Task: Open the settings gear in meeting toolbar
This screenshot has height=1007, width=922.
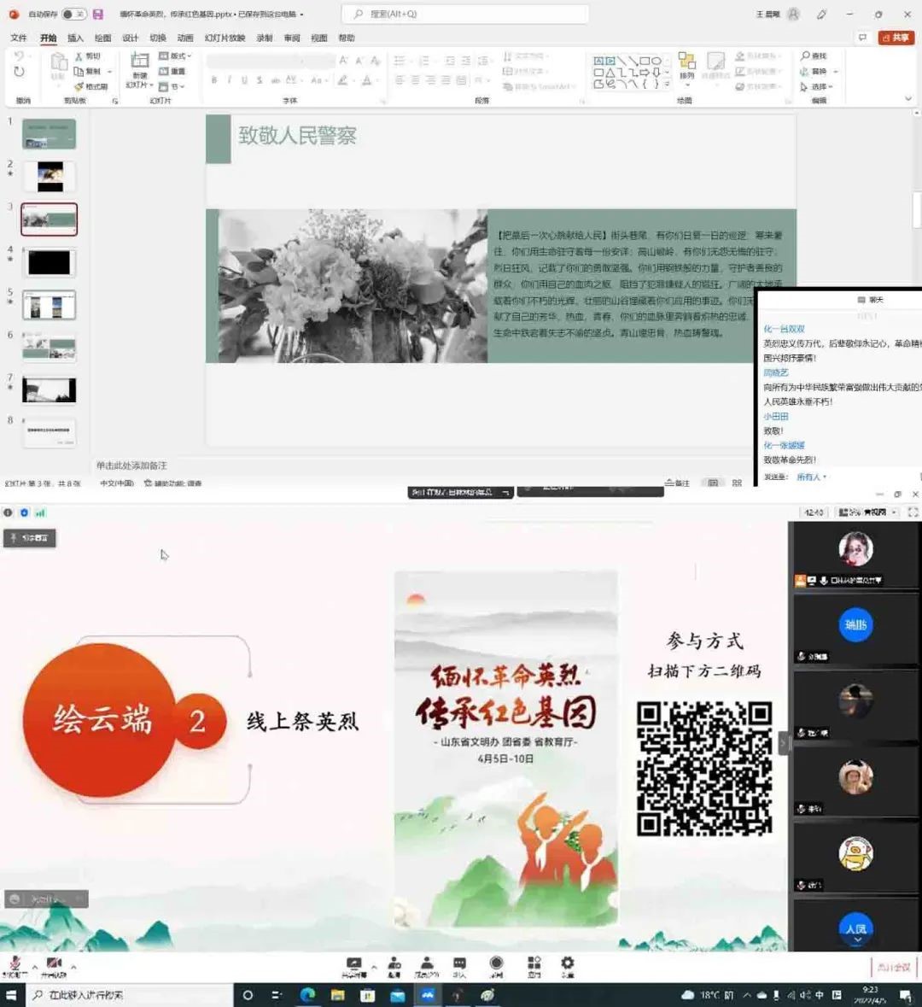Action: [568, 966]
